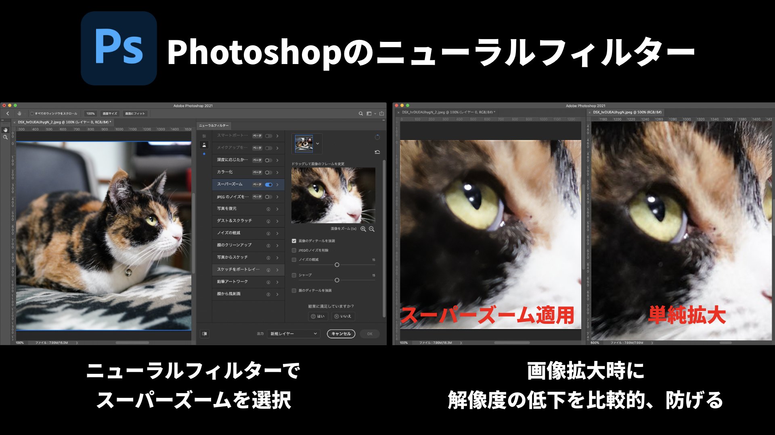Show info for ダスト&スクラッチ filter
Viewport: 775px width, 435px height.
tap(268, 221)
